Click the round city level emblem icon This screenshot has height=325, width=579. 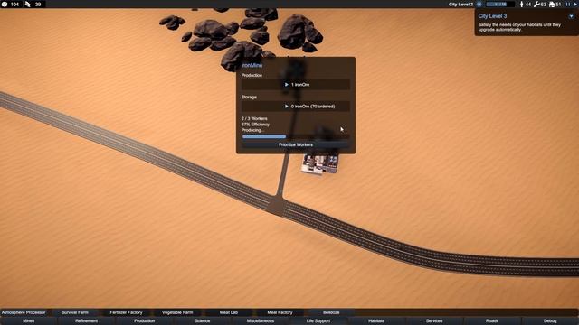coord(479,4)
